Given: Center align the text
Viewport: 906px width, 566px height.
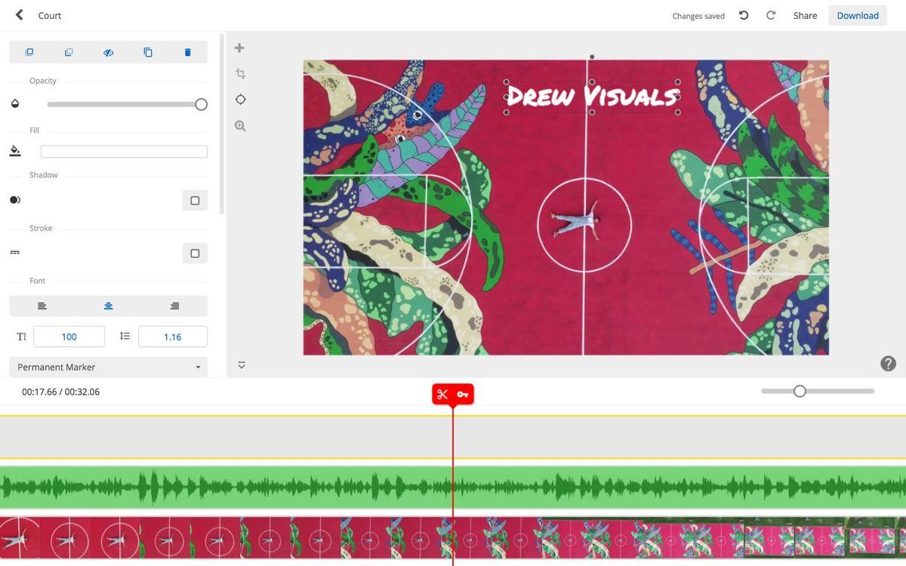Looking at the screenshot, I should pyautogui.click(x=108, y=306).
